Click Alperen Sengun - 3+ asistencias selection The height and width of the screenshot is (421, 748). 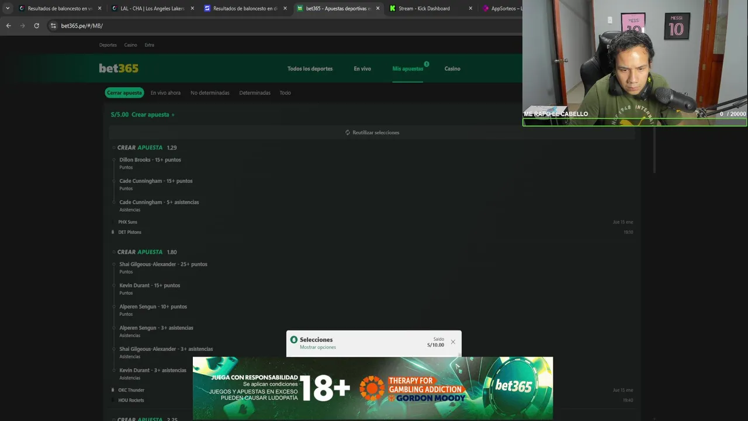tap(156, 328)
